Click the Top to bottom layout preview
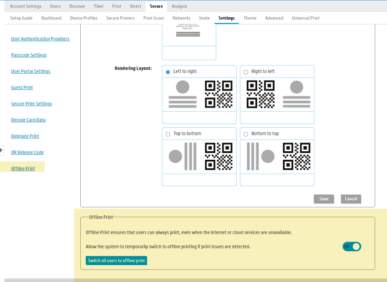The image size is (387, 282). tap(199, 156)
